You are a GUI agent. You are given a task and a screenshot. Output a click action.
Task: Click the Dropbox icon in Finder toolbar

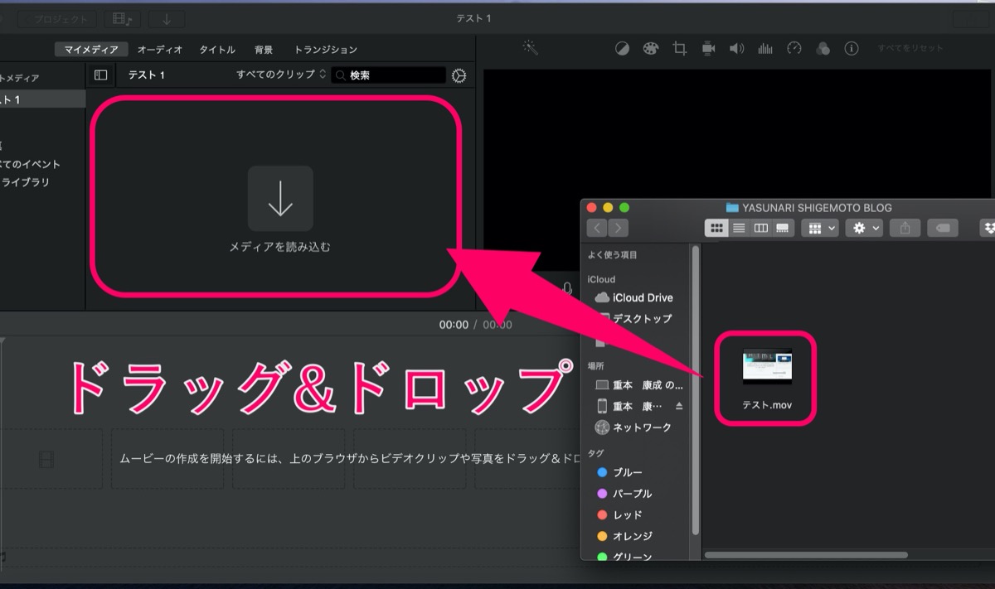click(x=987, y=228)
